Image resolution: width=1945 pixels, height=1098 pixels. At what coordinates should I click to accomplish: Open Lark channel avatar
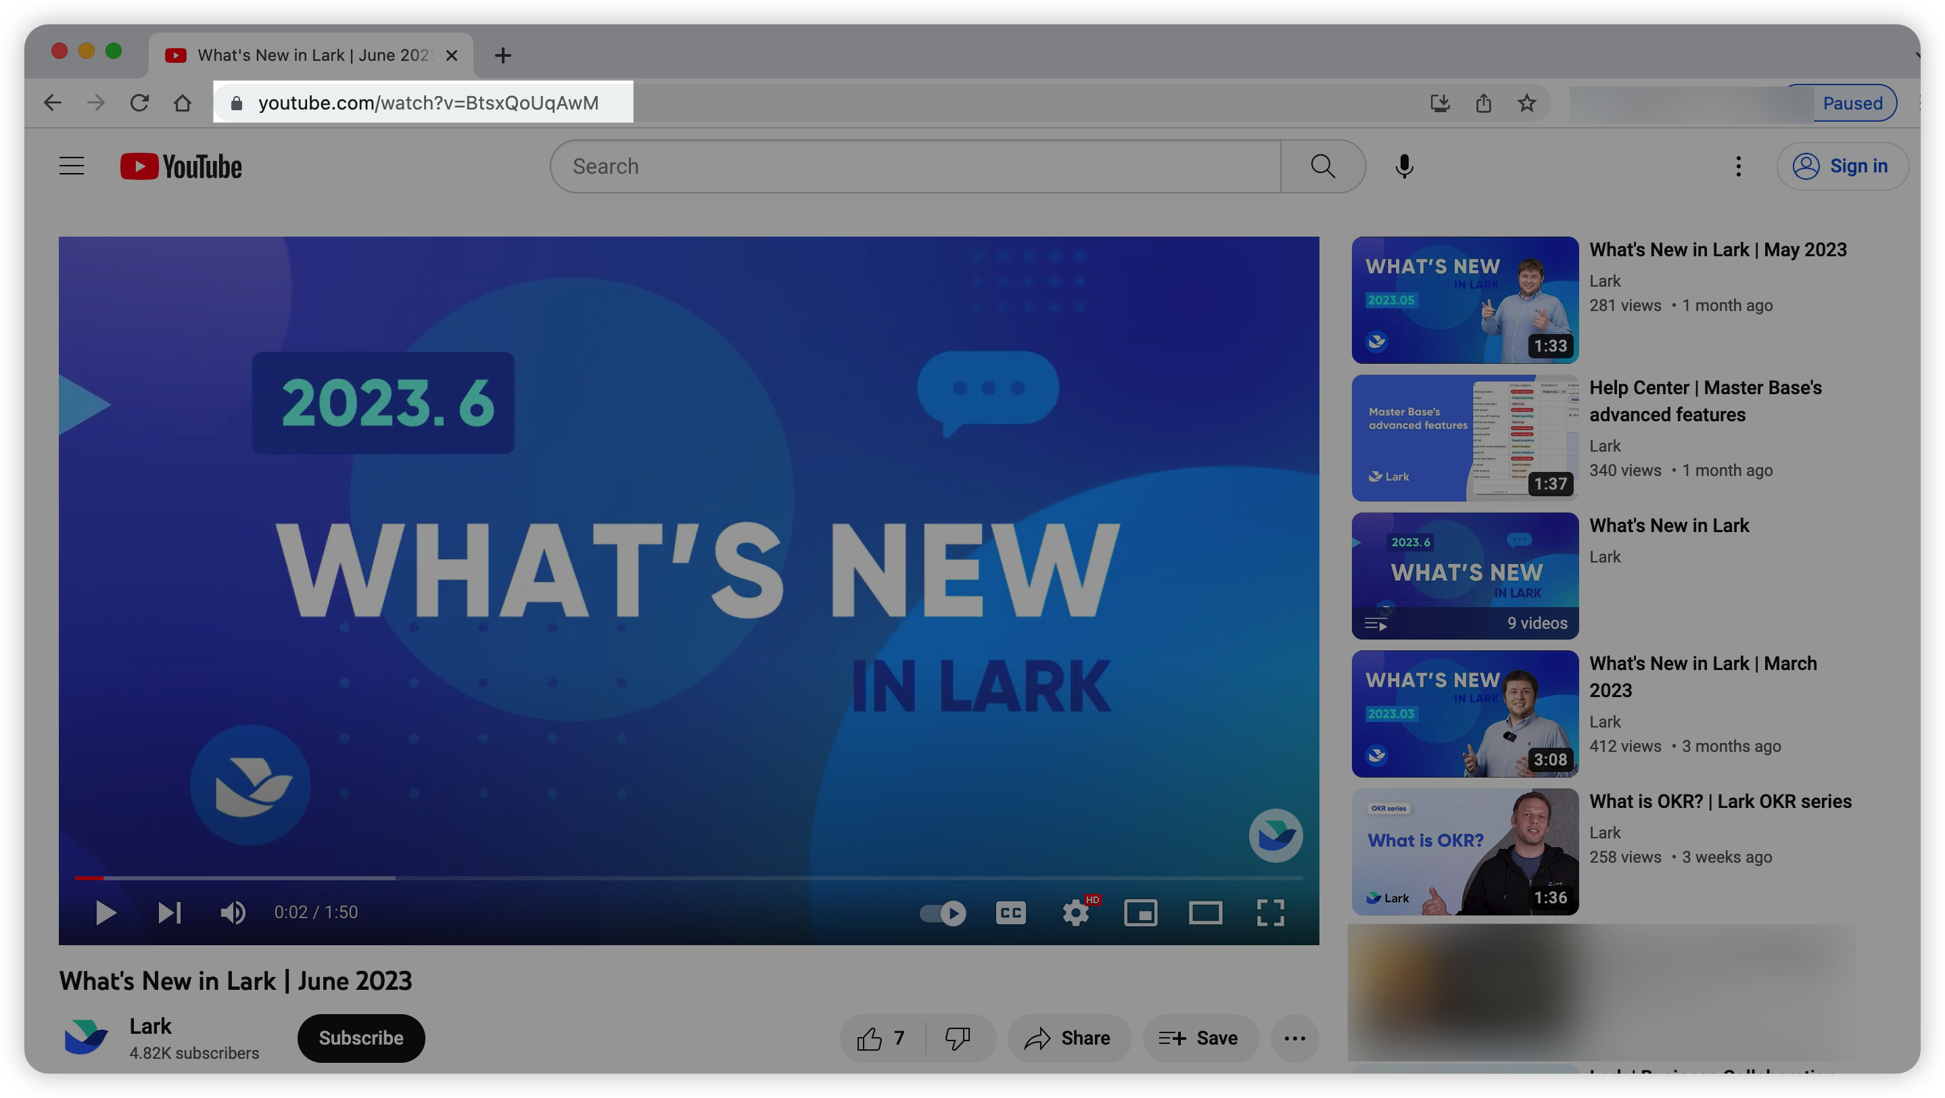(x=86, y=1038)
